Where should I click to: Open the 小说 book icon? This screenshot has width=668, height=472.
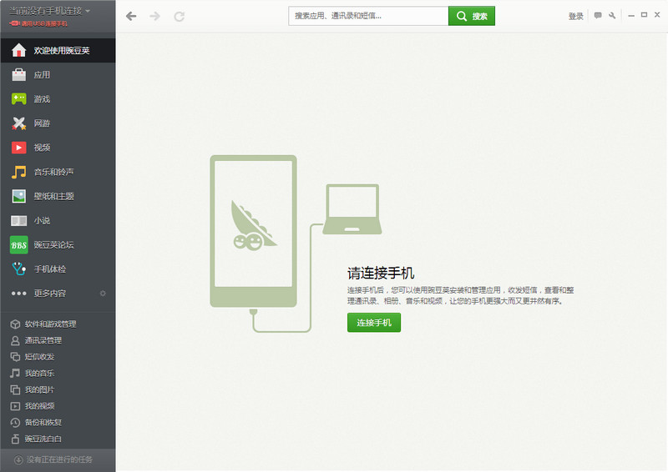pyautogui.click(x=18, y=220)
